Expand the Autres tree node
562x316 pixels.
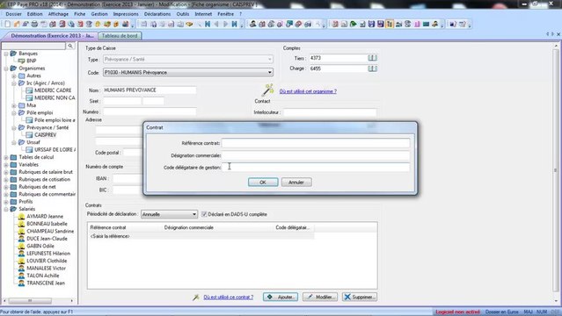click(14, 75)
